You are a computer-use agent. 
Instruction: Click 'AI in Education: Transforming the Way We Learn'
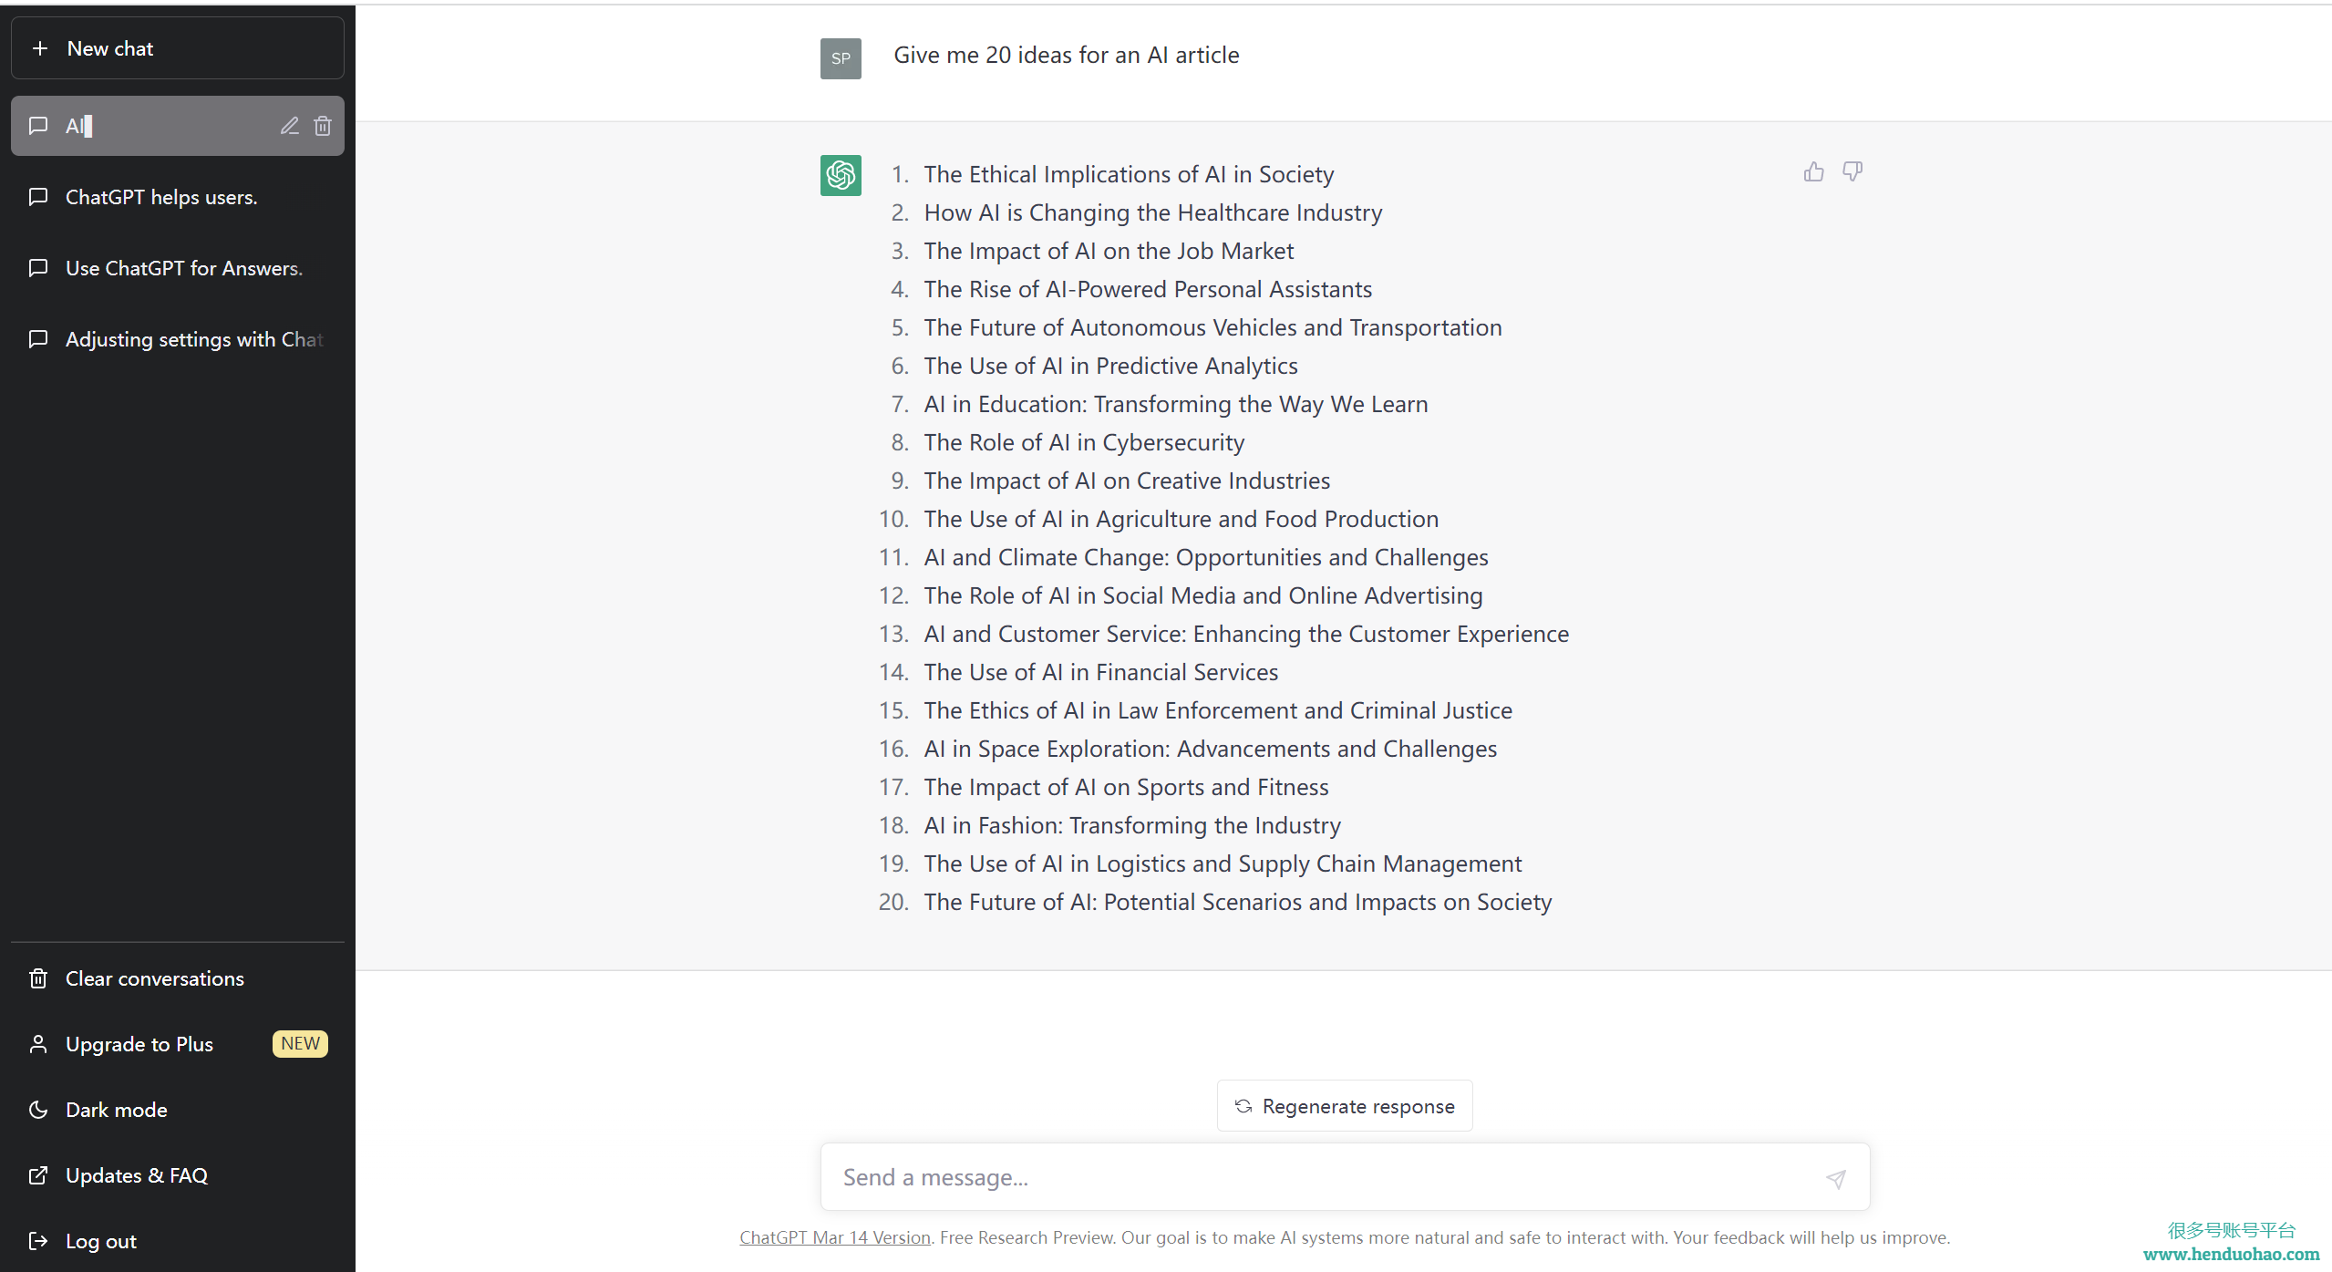coord(1176,404)
